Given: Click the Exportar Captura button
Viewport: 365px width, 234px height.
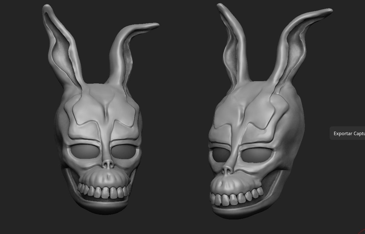Looking at the screenshot, I should click(348, 134).
